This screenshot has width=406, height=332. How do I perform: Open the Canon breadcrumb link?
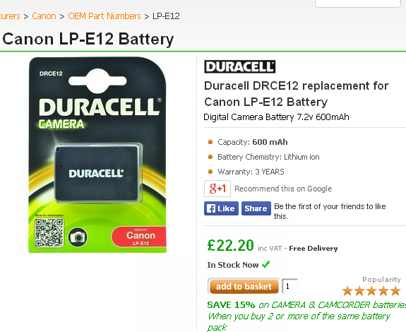click(44, 16)
